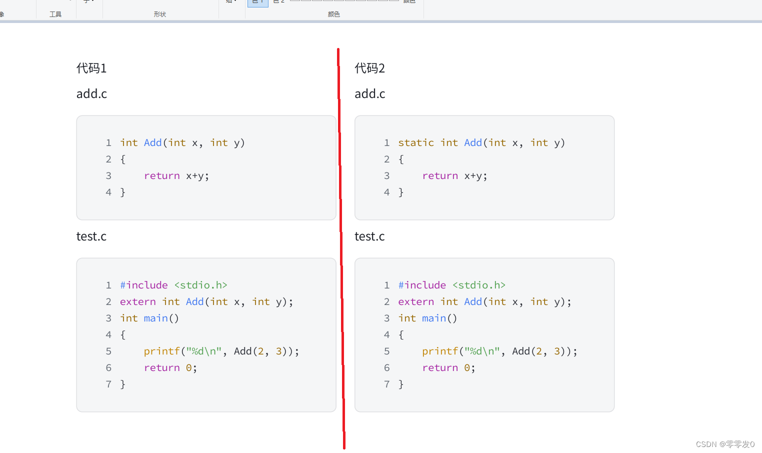Click the add.c filename under 代码2
Viewport: 762px width, 453px height.
370,93
